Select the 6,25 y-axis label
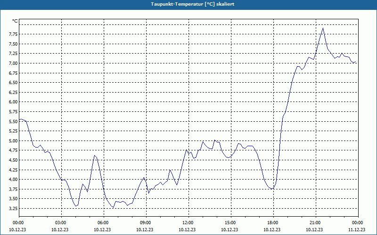Screen dimensions: 377x235 [x=13, y=92]
